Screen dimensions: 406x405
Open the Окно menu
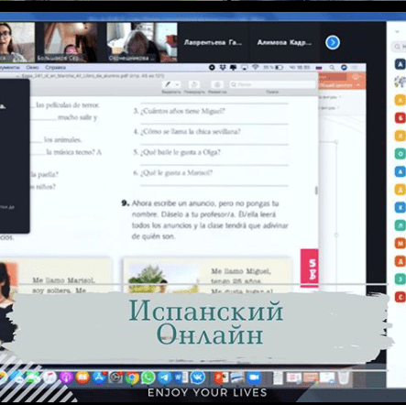tap(32, 67)
